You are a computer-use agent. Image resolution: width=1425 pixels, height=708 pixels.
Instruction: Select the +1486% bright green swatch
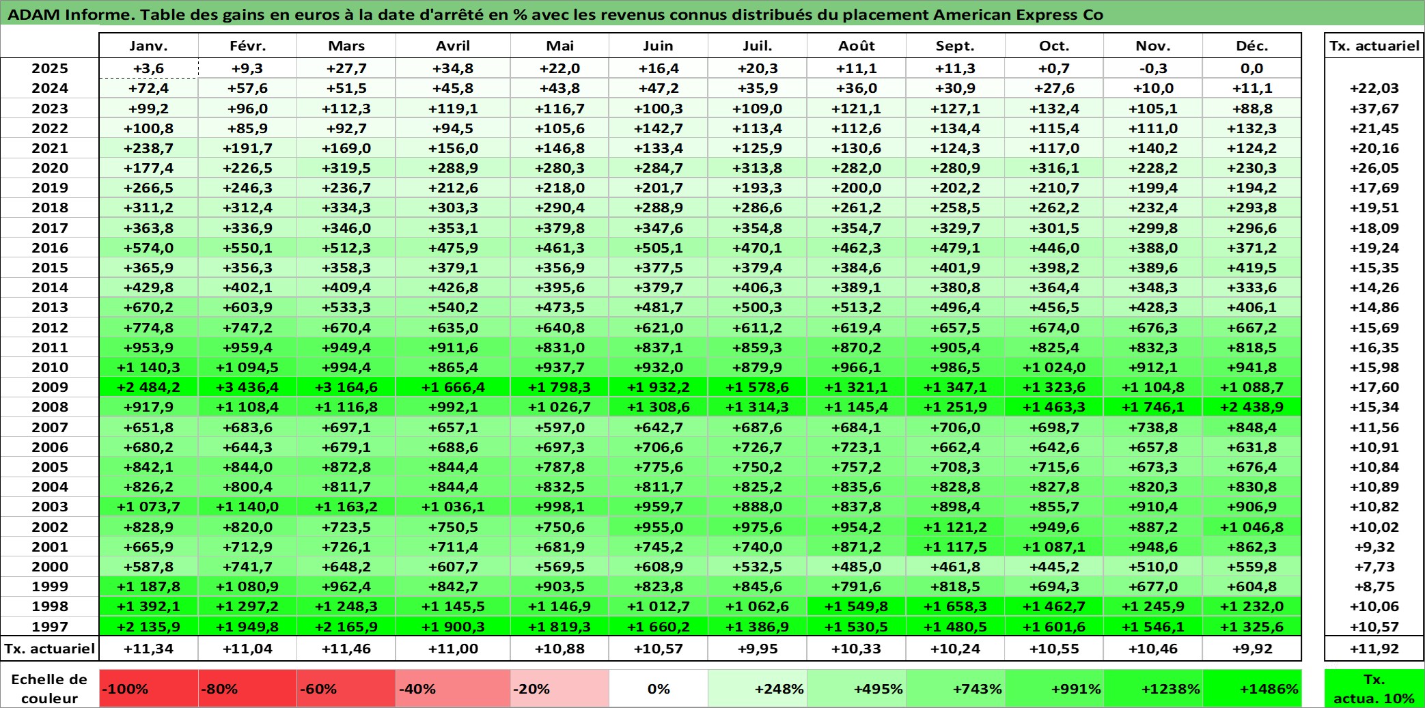(x=1251, y=688)
